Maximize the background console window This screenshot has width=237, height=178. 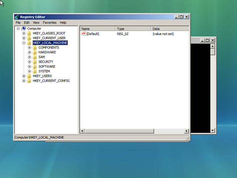(x=207, y=40)
